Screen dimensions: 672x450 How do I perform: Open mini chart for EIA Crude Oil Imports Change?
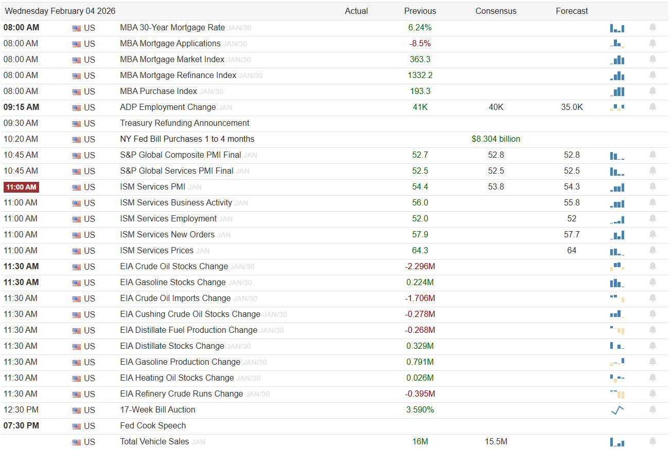tap(617, 298)
